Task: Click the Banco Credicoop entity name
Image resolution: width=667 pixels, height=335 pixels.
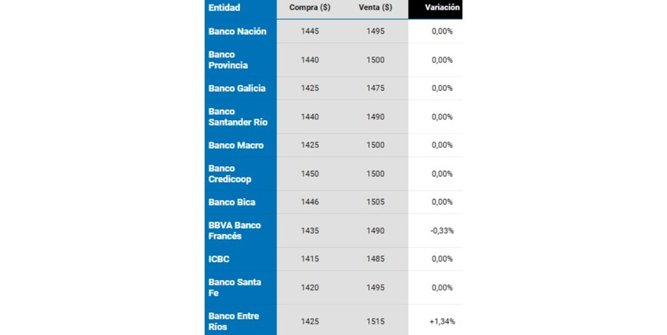Action: coord(229,174)
